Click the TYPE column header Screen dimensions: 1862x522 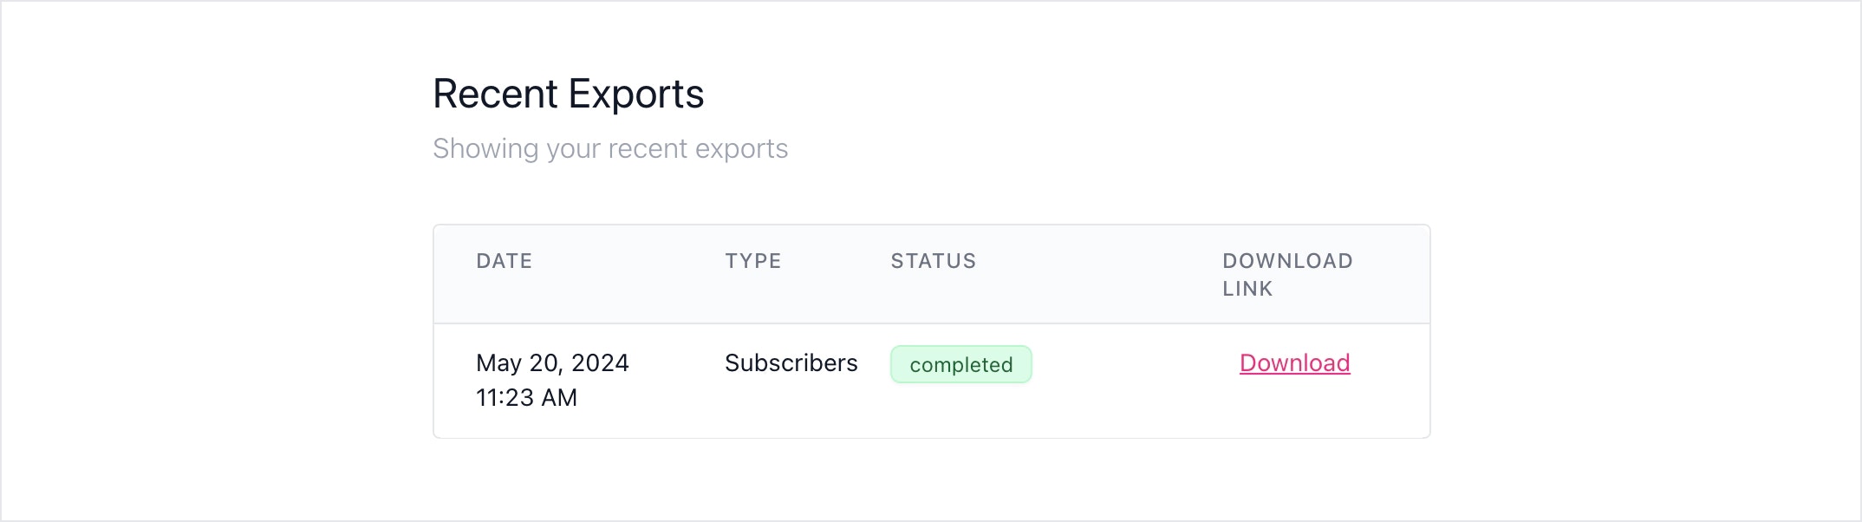(x=752, y=261)
